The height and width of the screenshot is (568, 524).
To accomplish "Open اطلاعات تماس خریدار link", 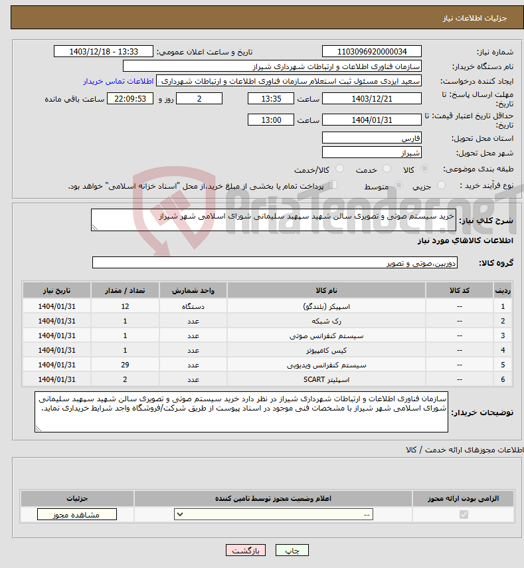I will (x=118, y=81).
